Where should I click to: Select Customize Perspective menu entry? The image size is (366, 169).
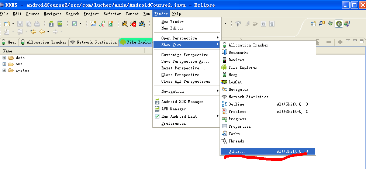(x=187, y=55)
